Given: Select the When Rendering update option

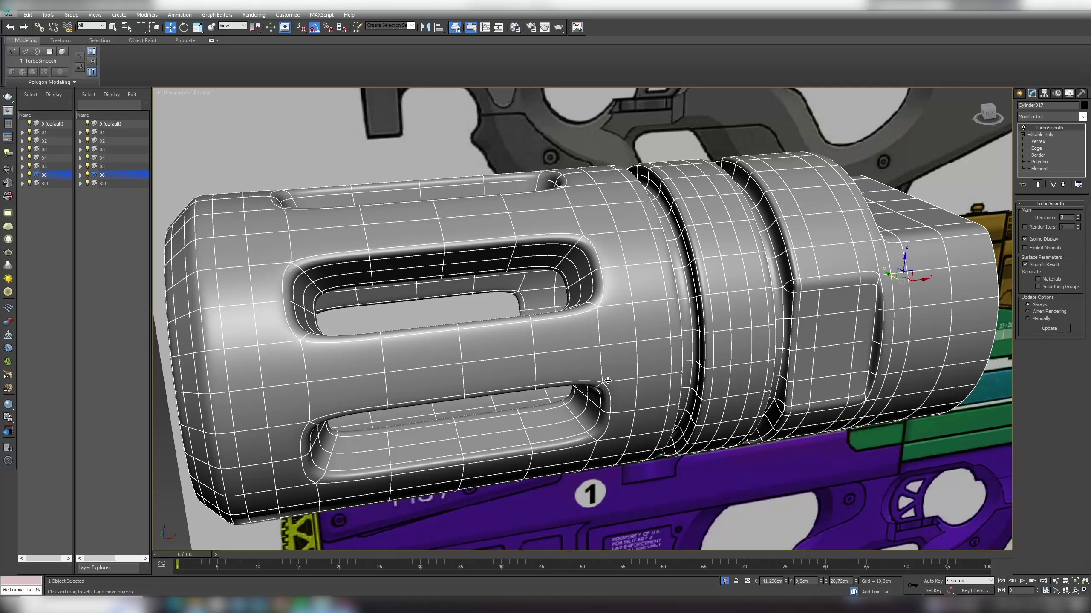Looking at the screenshot, I should pyautogui.click(x=1027, y=311).
